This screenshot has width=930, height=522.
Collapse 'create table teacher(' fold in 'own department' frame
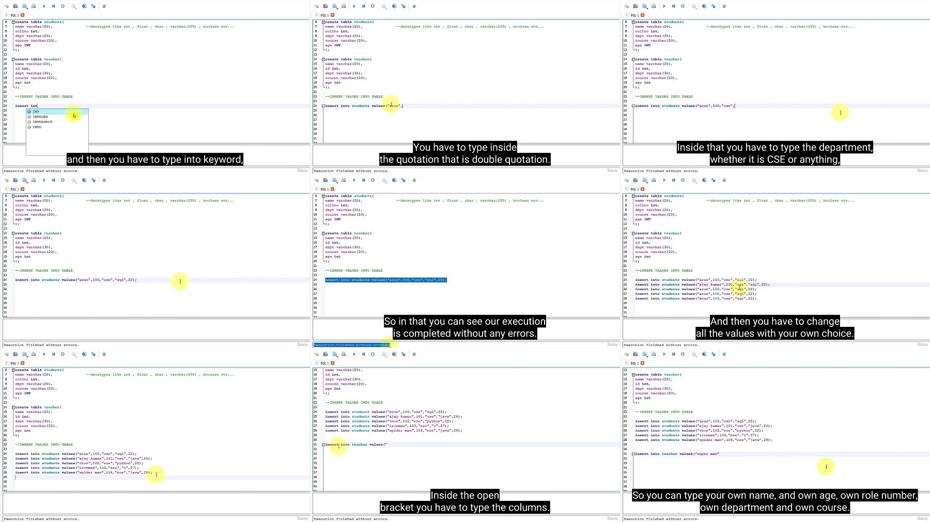point(633,375)
